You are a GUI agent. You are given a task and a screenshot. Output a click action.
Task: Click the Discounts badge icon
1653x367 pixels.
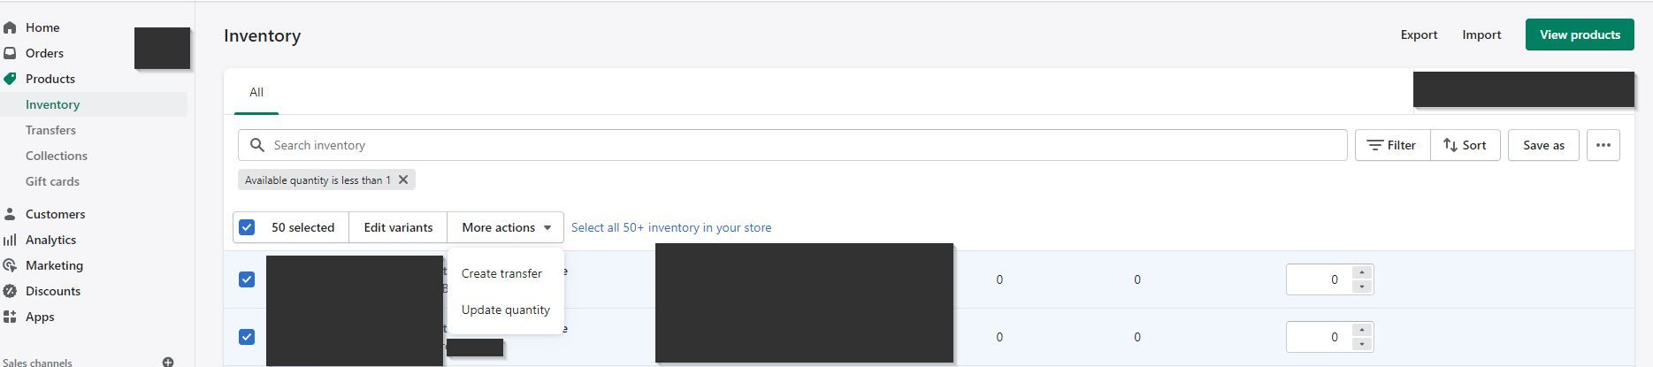[11, 291]
